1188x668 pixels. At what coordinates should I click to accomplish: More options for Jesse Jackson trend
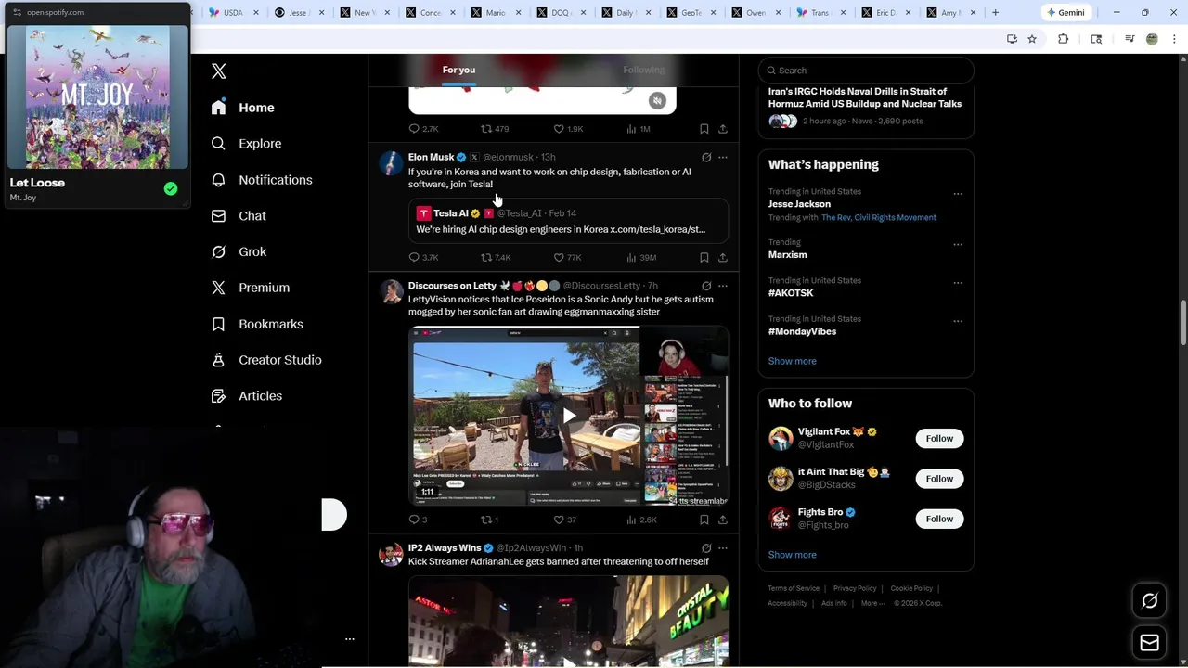tap(958, 194)
